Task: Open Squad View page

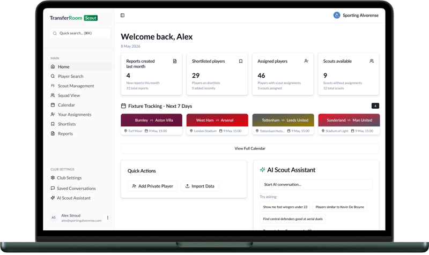Action: click(80, 95)
